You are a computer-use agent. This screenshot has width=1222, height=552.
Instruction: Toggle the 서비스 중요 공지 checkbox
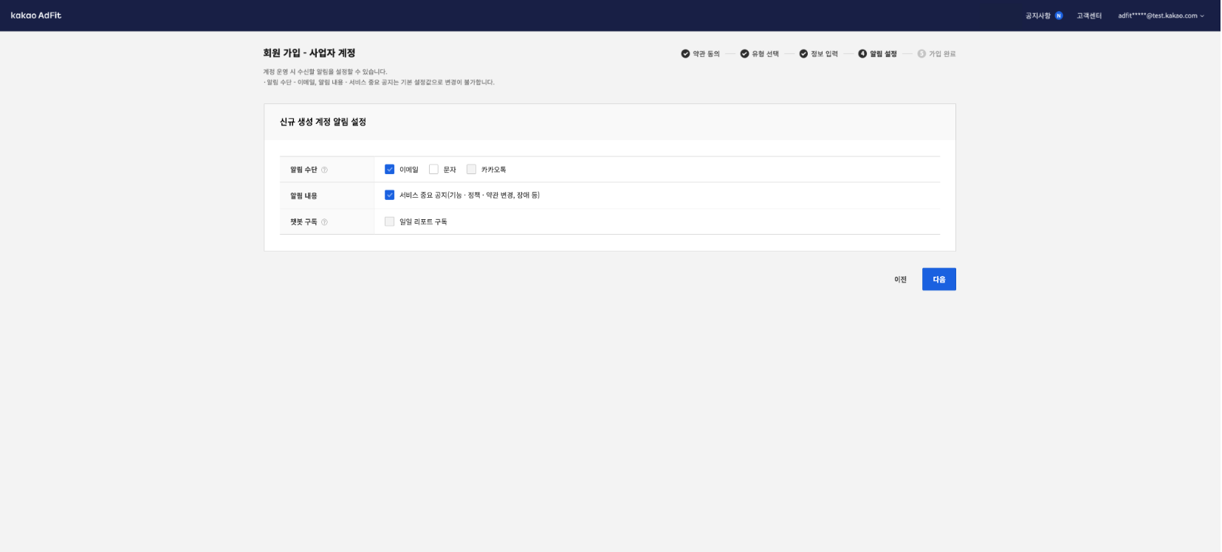(390, 196)
